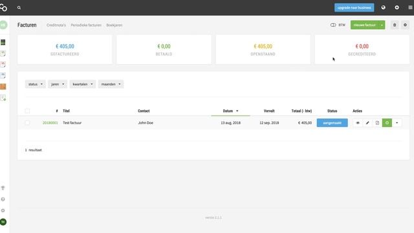Open the blue document icon in sidebar
414x233 pixels.
tap(3, 76)
